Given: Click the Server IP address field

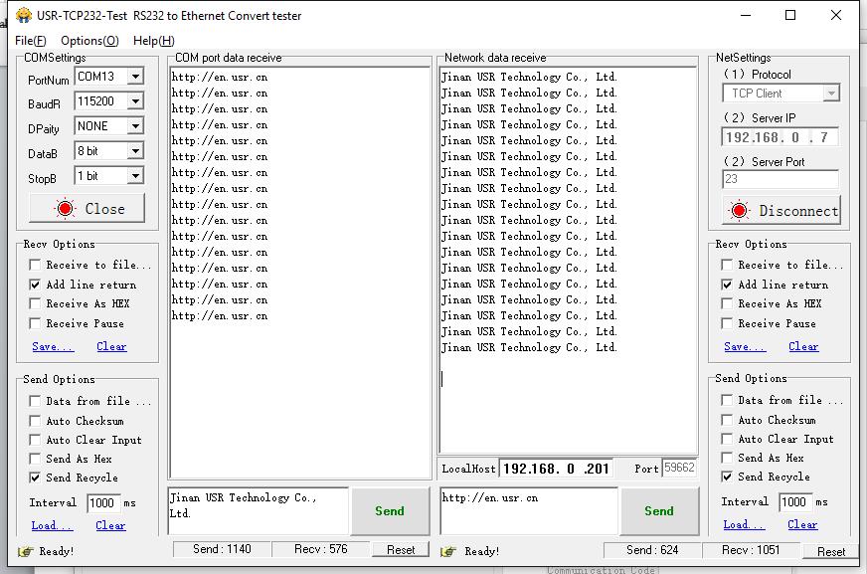Looking at the screenshot, I should pyautogui.click(x=780, y=137).
